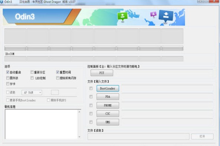Tick the 清除手机EFS checkbox
This screenshot has height=146, width=220.
tap(48, 100)
